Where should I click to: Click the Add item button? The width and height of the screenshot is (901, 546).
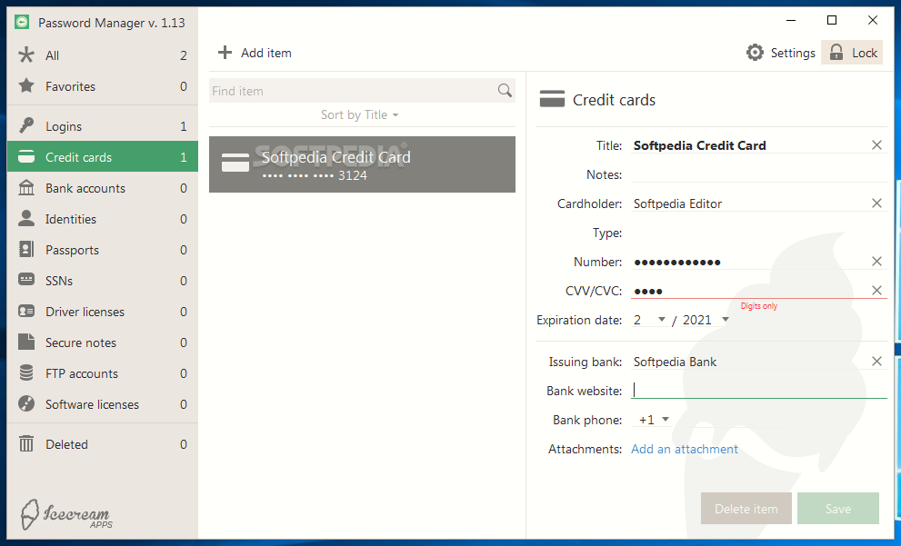255,53
